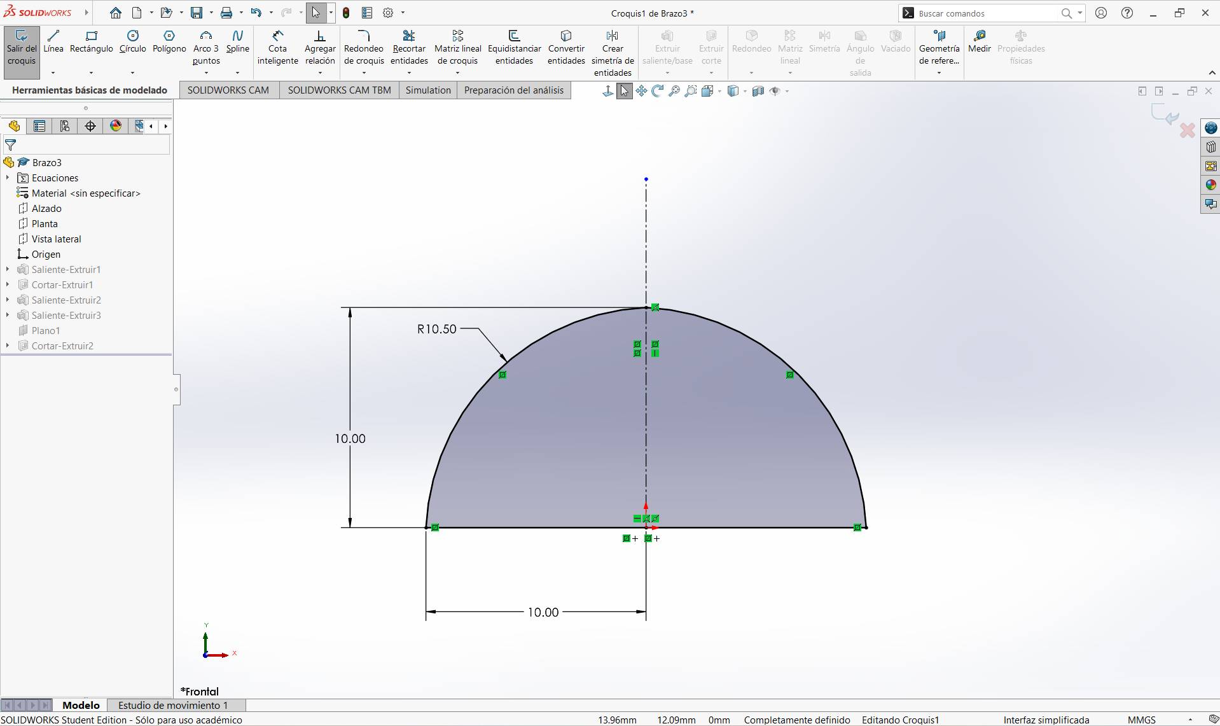1220x726 pixels.
Task: Open Appearances task pane icon
Action: tap(1210, 185)
